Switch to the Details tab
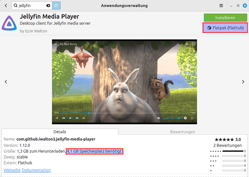The image size is (249, 177). pos(60,132)
